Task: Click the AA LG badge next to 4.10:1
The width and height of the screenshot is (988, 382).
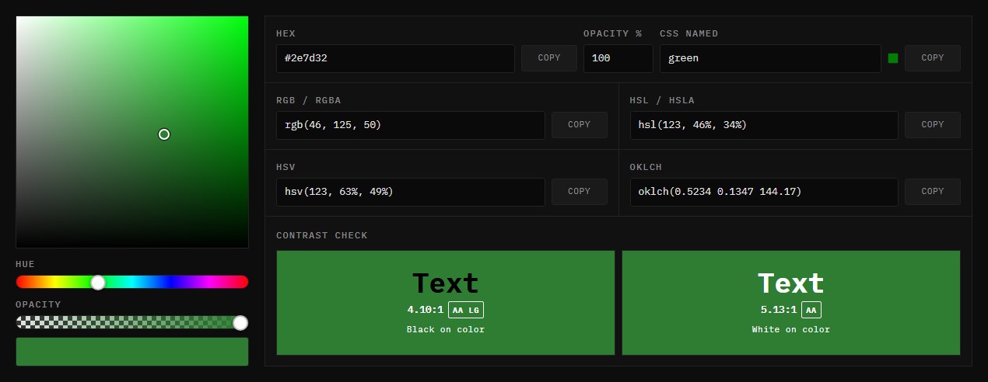Action: tap(466, 310)
